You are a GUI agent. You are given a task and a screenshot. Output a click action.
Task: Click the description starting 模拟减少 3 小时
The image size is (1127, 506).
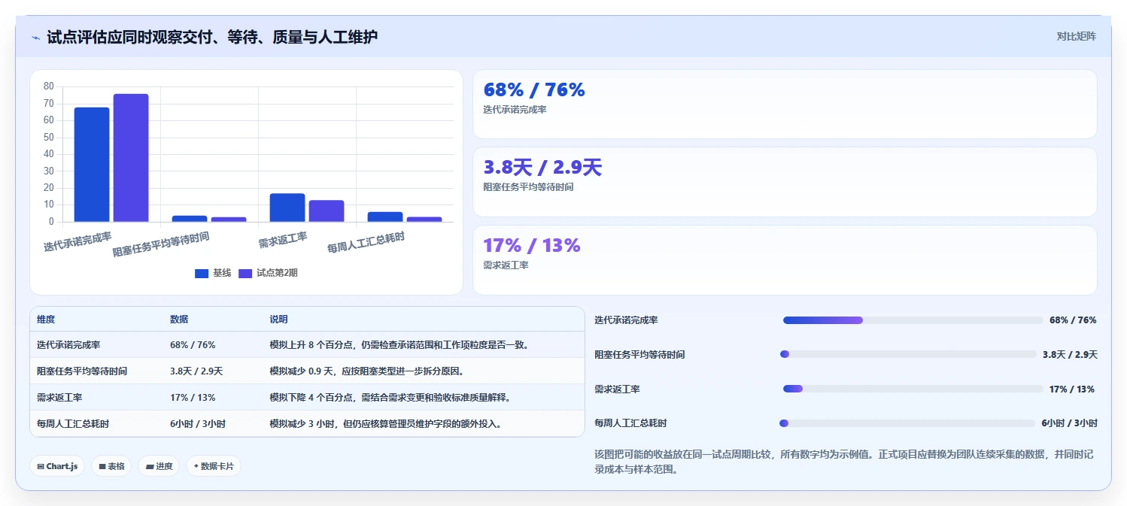pos(386,424)
